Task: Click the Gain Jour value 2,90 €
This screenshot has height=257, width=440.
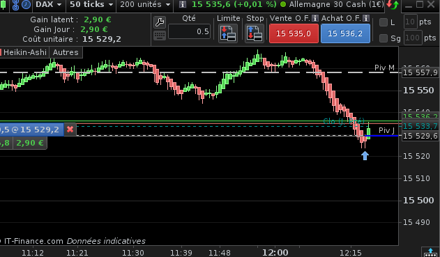Action: 94,29
